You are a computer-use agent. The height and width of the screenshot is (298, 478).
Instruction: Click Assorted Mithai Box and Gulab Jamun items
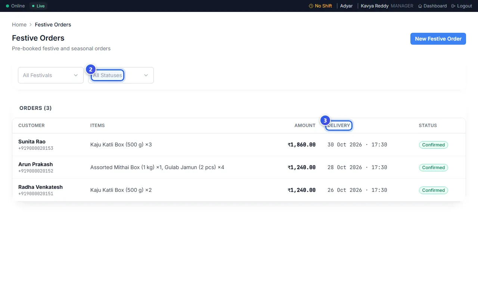[x=157, y=167]
